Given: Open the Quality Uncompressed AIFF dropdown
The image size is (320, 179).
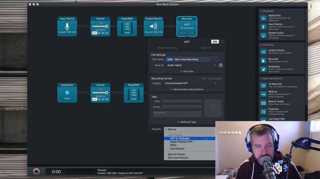Looking at the screenshot, I should tap(190, 83).
